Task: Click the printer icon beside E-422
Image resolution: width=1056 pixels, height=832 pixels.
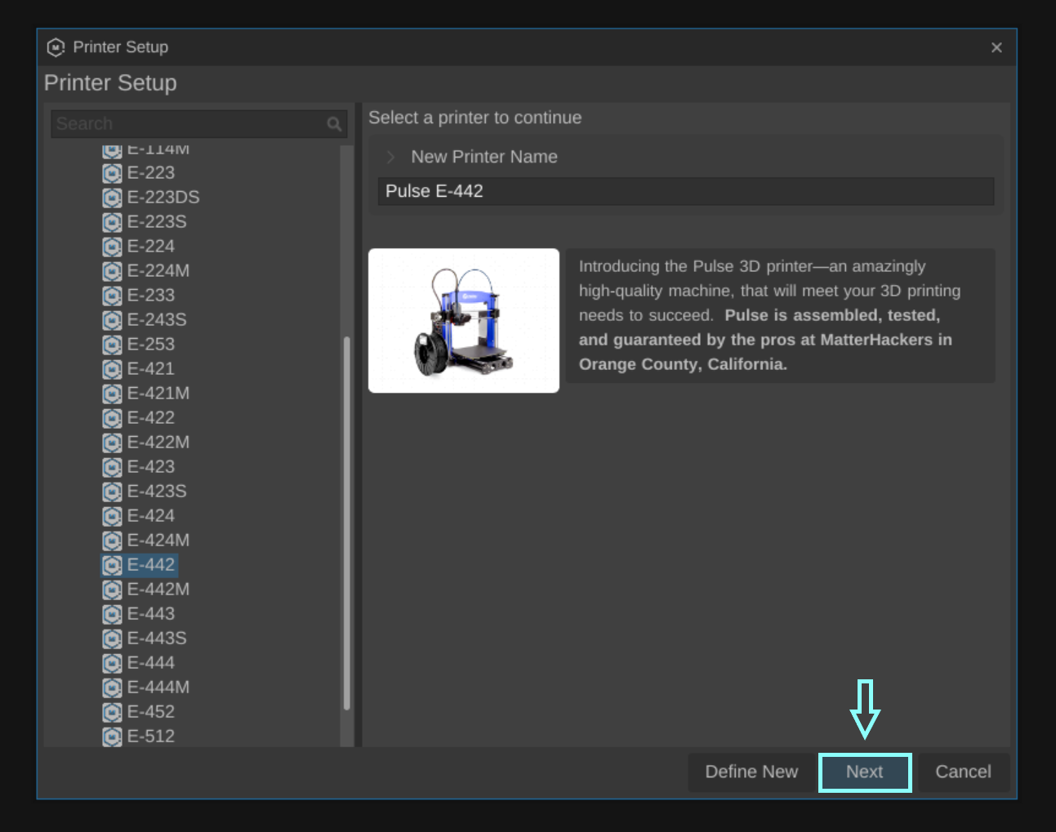Action: pos(112,418)
